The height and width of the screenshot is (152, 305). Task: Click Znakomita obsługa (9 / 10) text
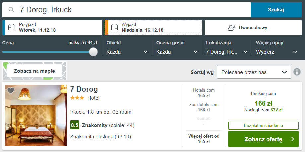(101, 137)
